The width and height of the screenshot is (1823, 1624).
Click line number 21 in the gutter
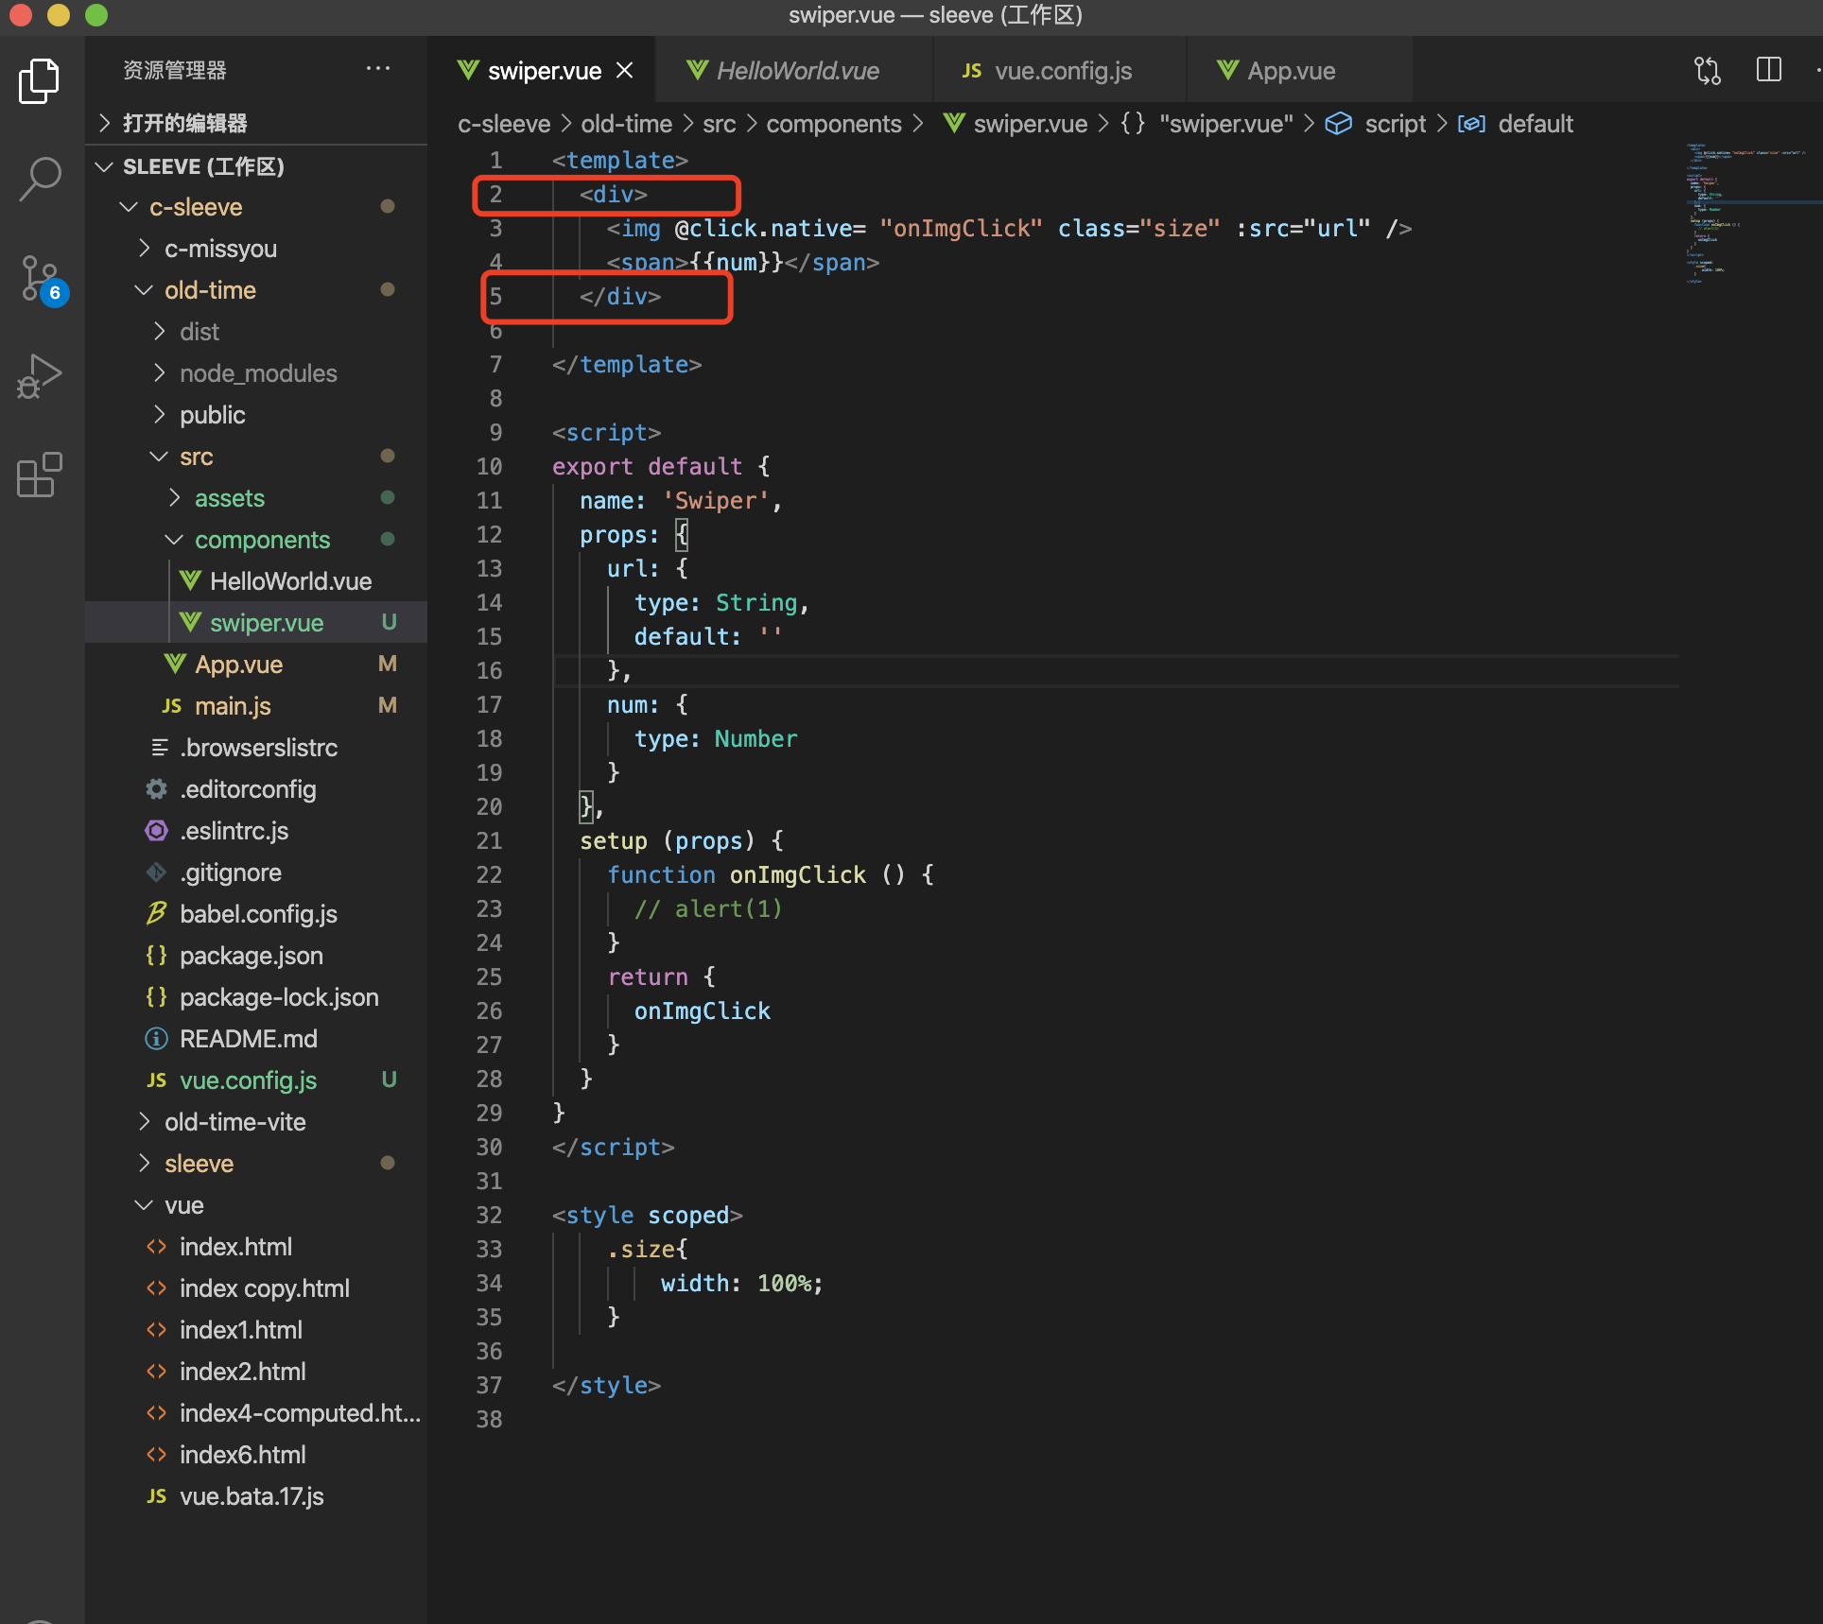(489, 840)
